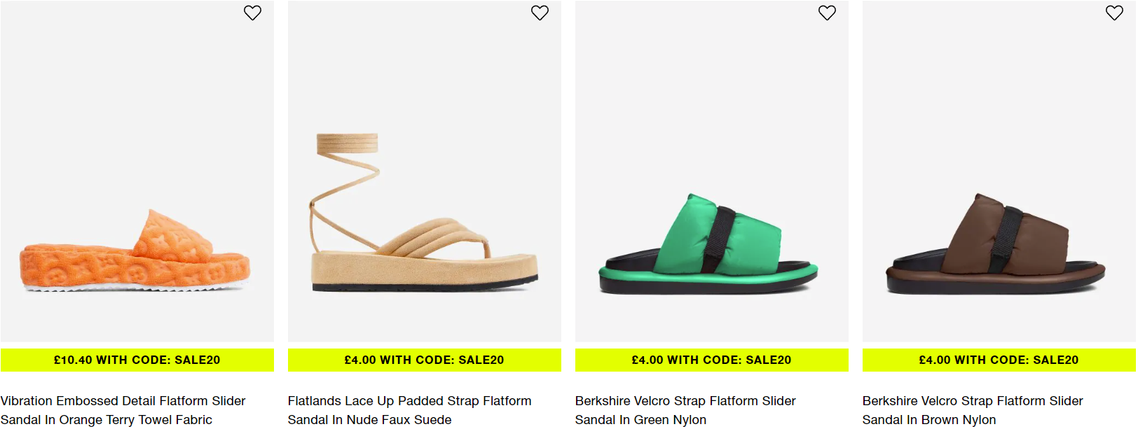This screenshot has width=1138, height=429.
Task: Favorite the Flatlands nude faux suede sandal
Action: (540, 13)
